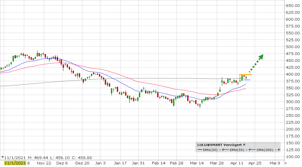Viewport: 302px width, 167px height.
Task: Click the 200.00 price axis label
Action: (293, 129)
